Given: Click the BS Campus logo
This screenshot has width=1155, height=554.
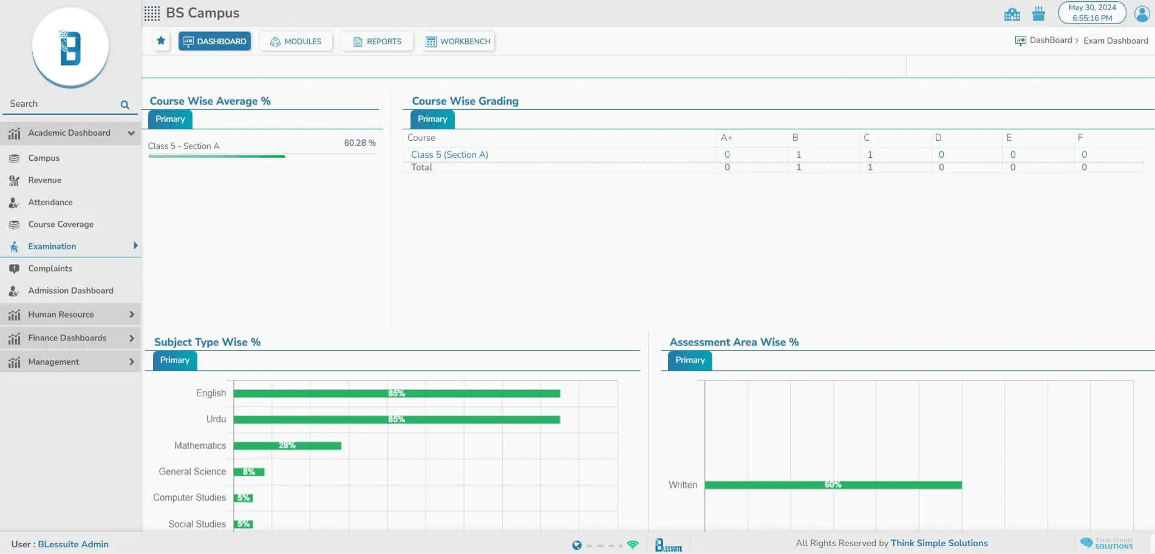Looking at the screenshot, I should click(x=70, y=47).
